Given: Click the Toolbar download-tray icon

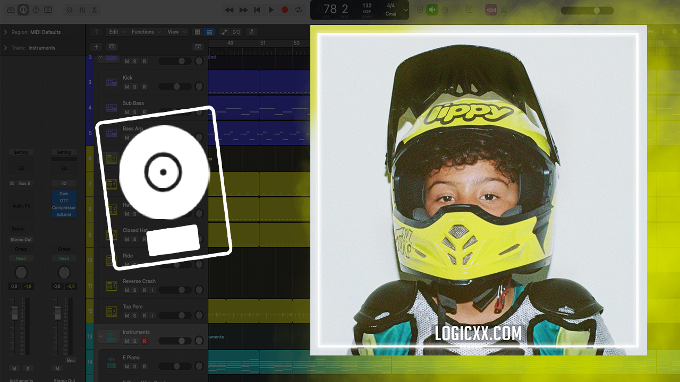Looking at the screenshot, I should coord(48,10).
